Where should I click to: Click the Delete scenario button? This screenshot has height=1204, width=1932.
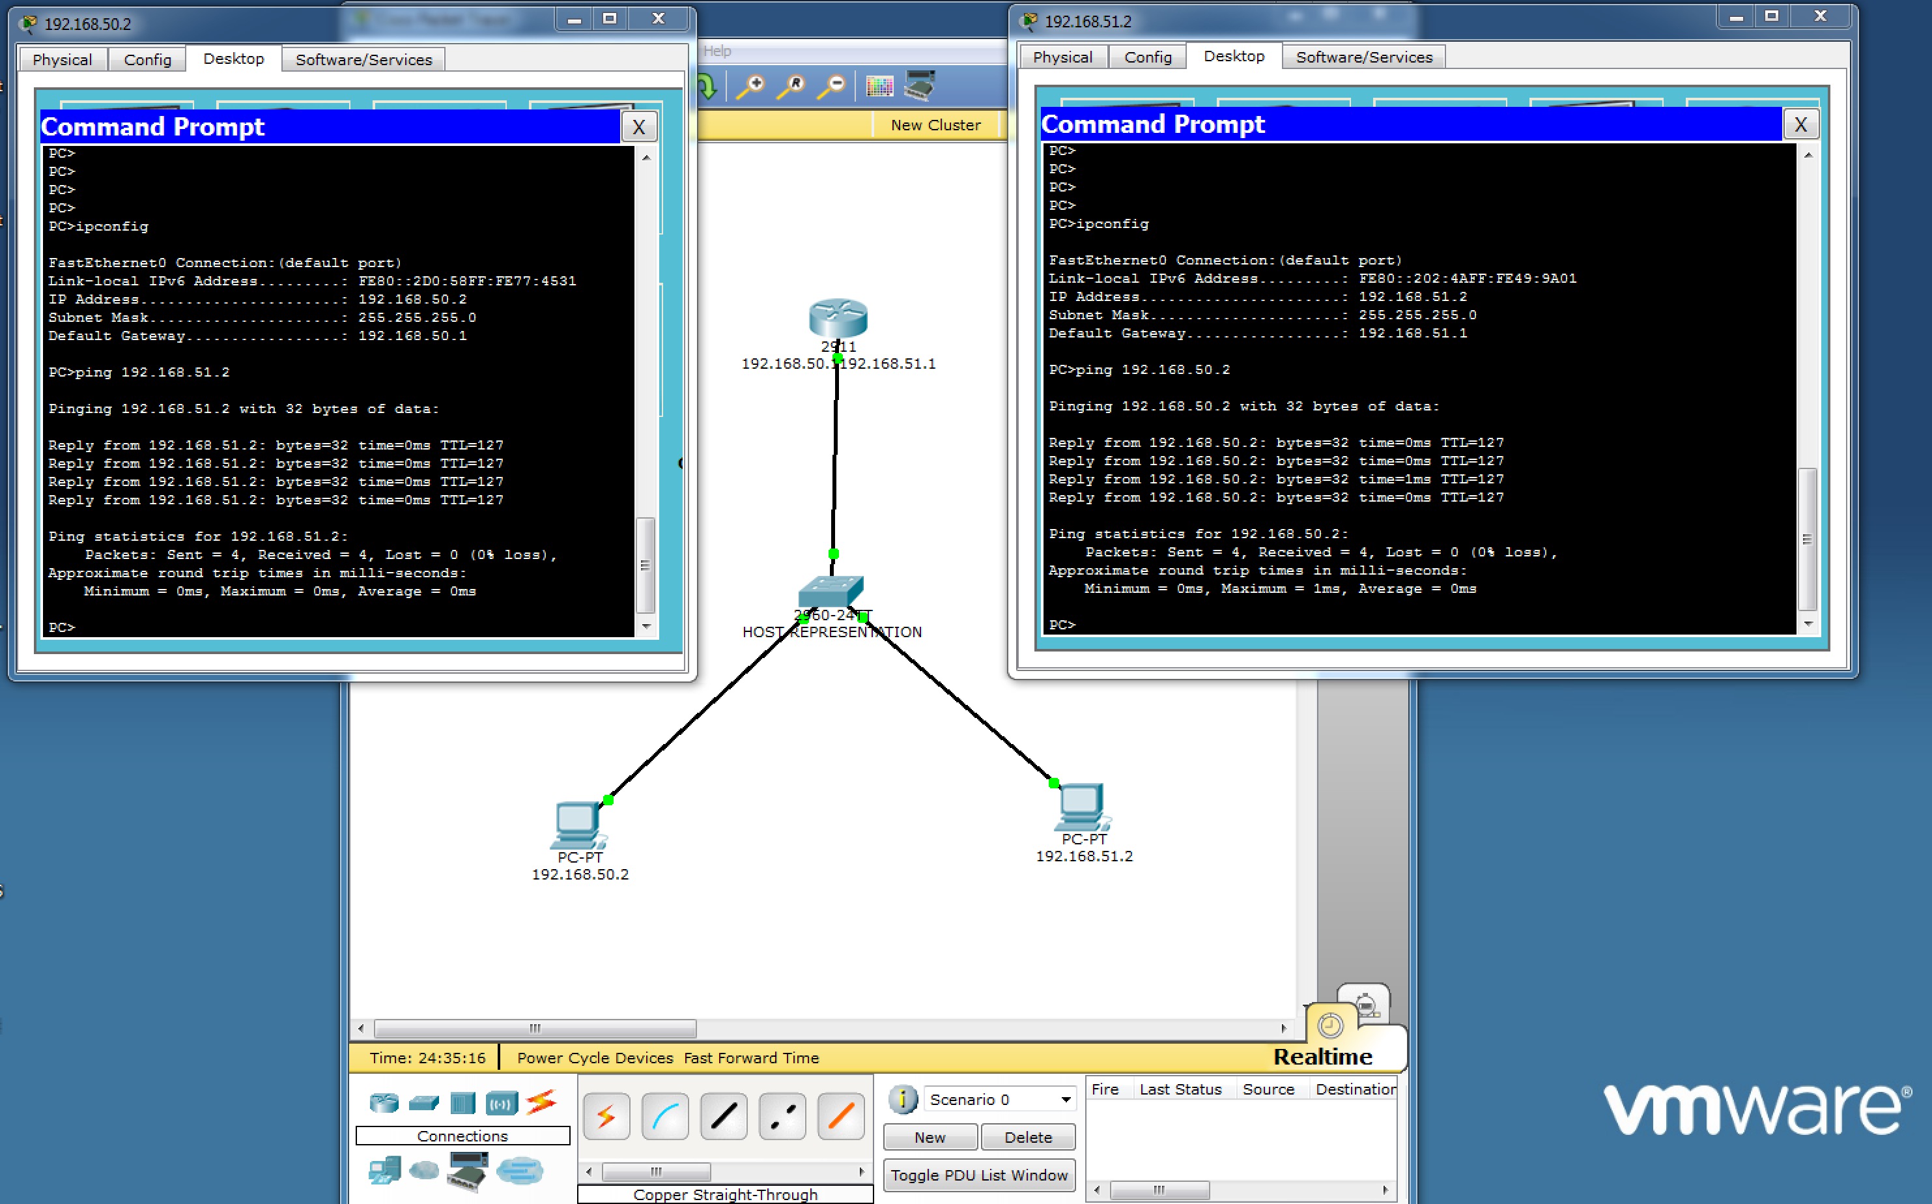1028,1137
